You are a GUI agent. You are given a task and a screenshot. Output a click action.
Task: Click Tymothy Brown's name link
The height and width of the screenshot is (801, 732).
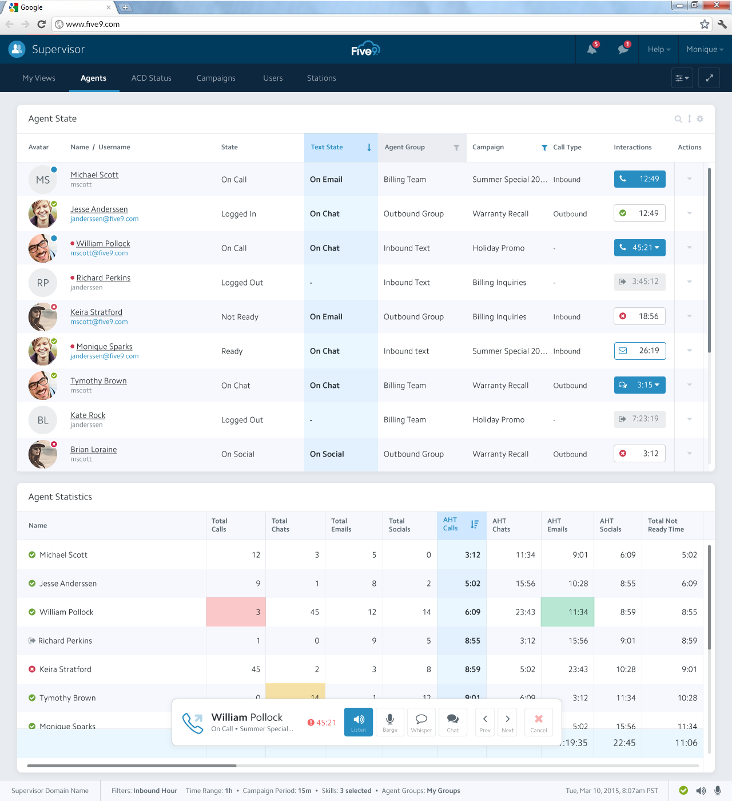[x=98, y=381]
